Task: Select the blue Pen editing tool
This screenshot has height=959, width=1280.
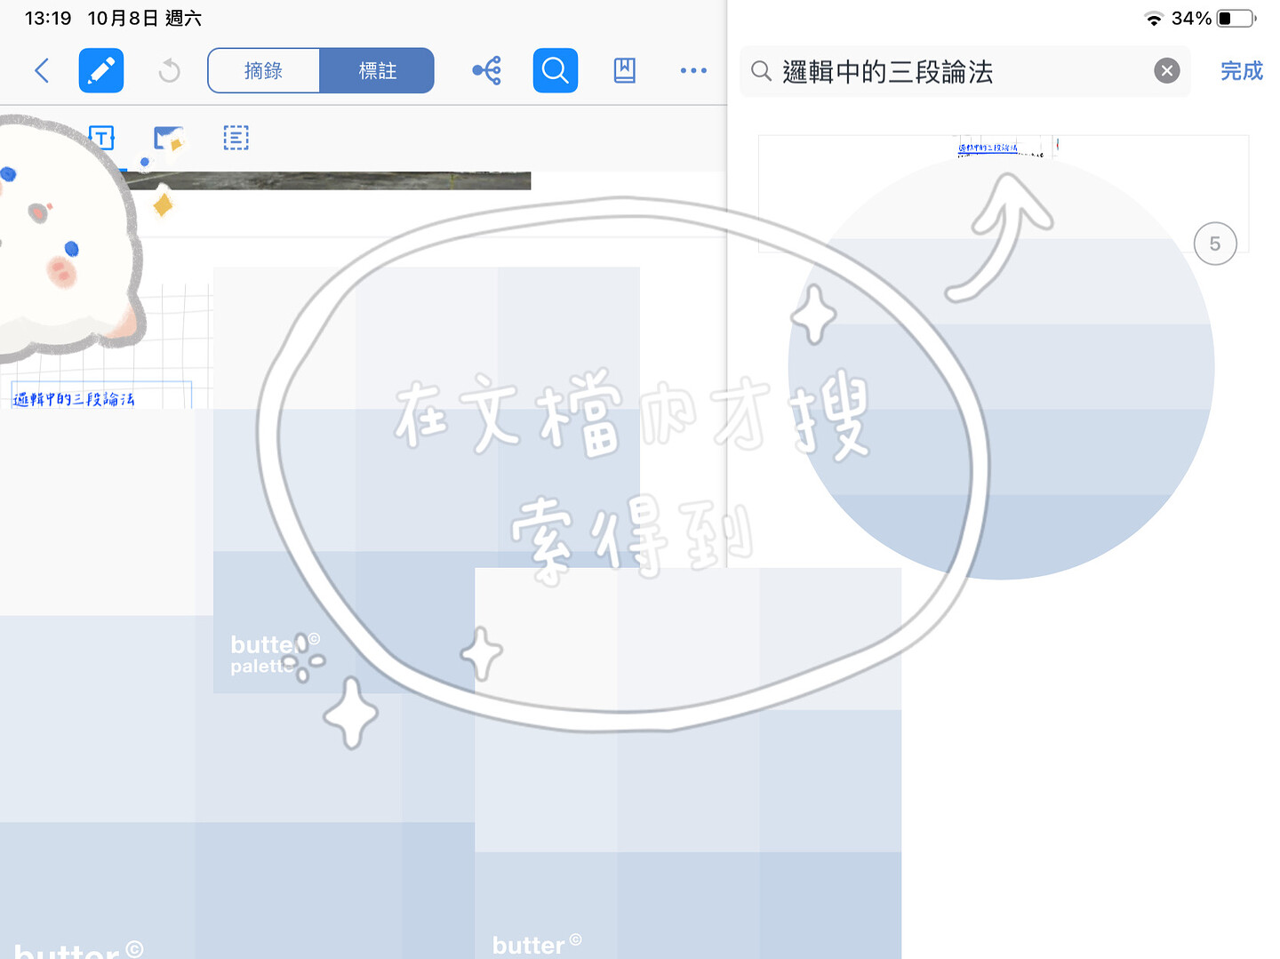Action: click(100, 70)
